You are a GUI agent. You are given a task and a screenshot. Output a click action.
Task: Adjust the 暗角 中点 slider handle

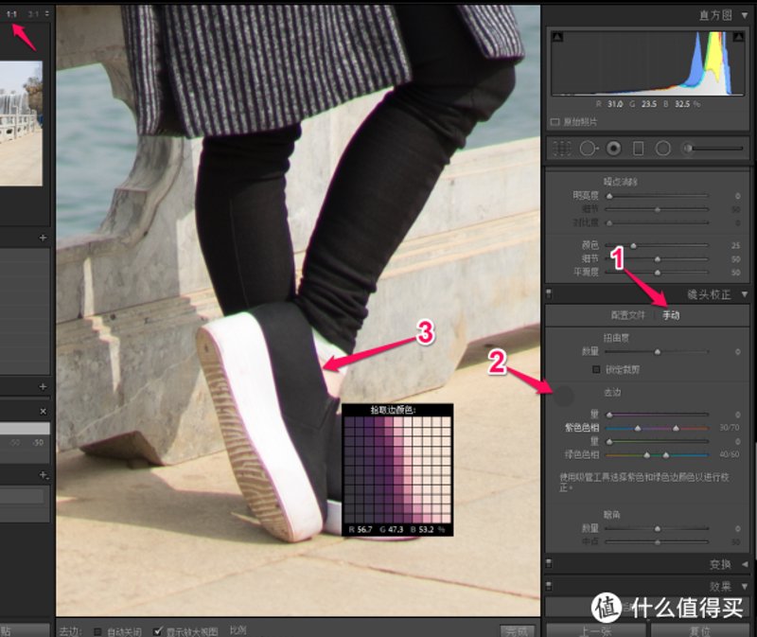coord(657,542)
